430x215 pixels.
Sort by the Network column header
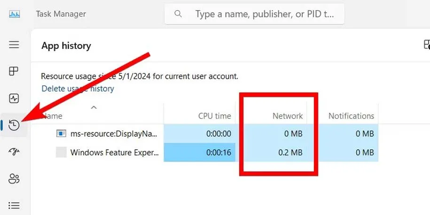[288, 116]
